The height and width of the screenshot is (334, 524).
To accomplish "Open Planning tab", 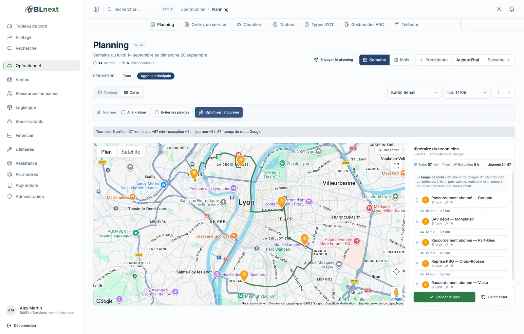I will [x=162, y=25].
